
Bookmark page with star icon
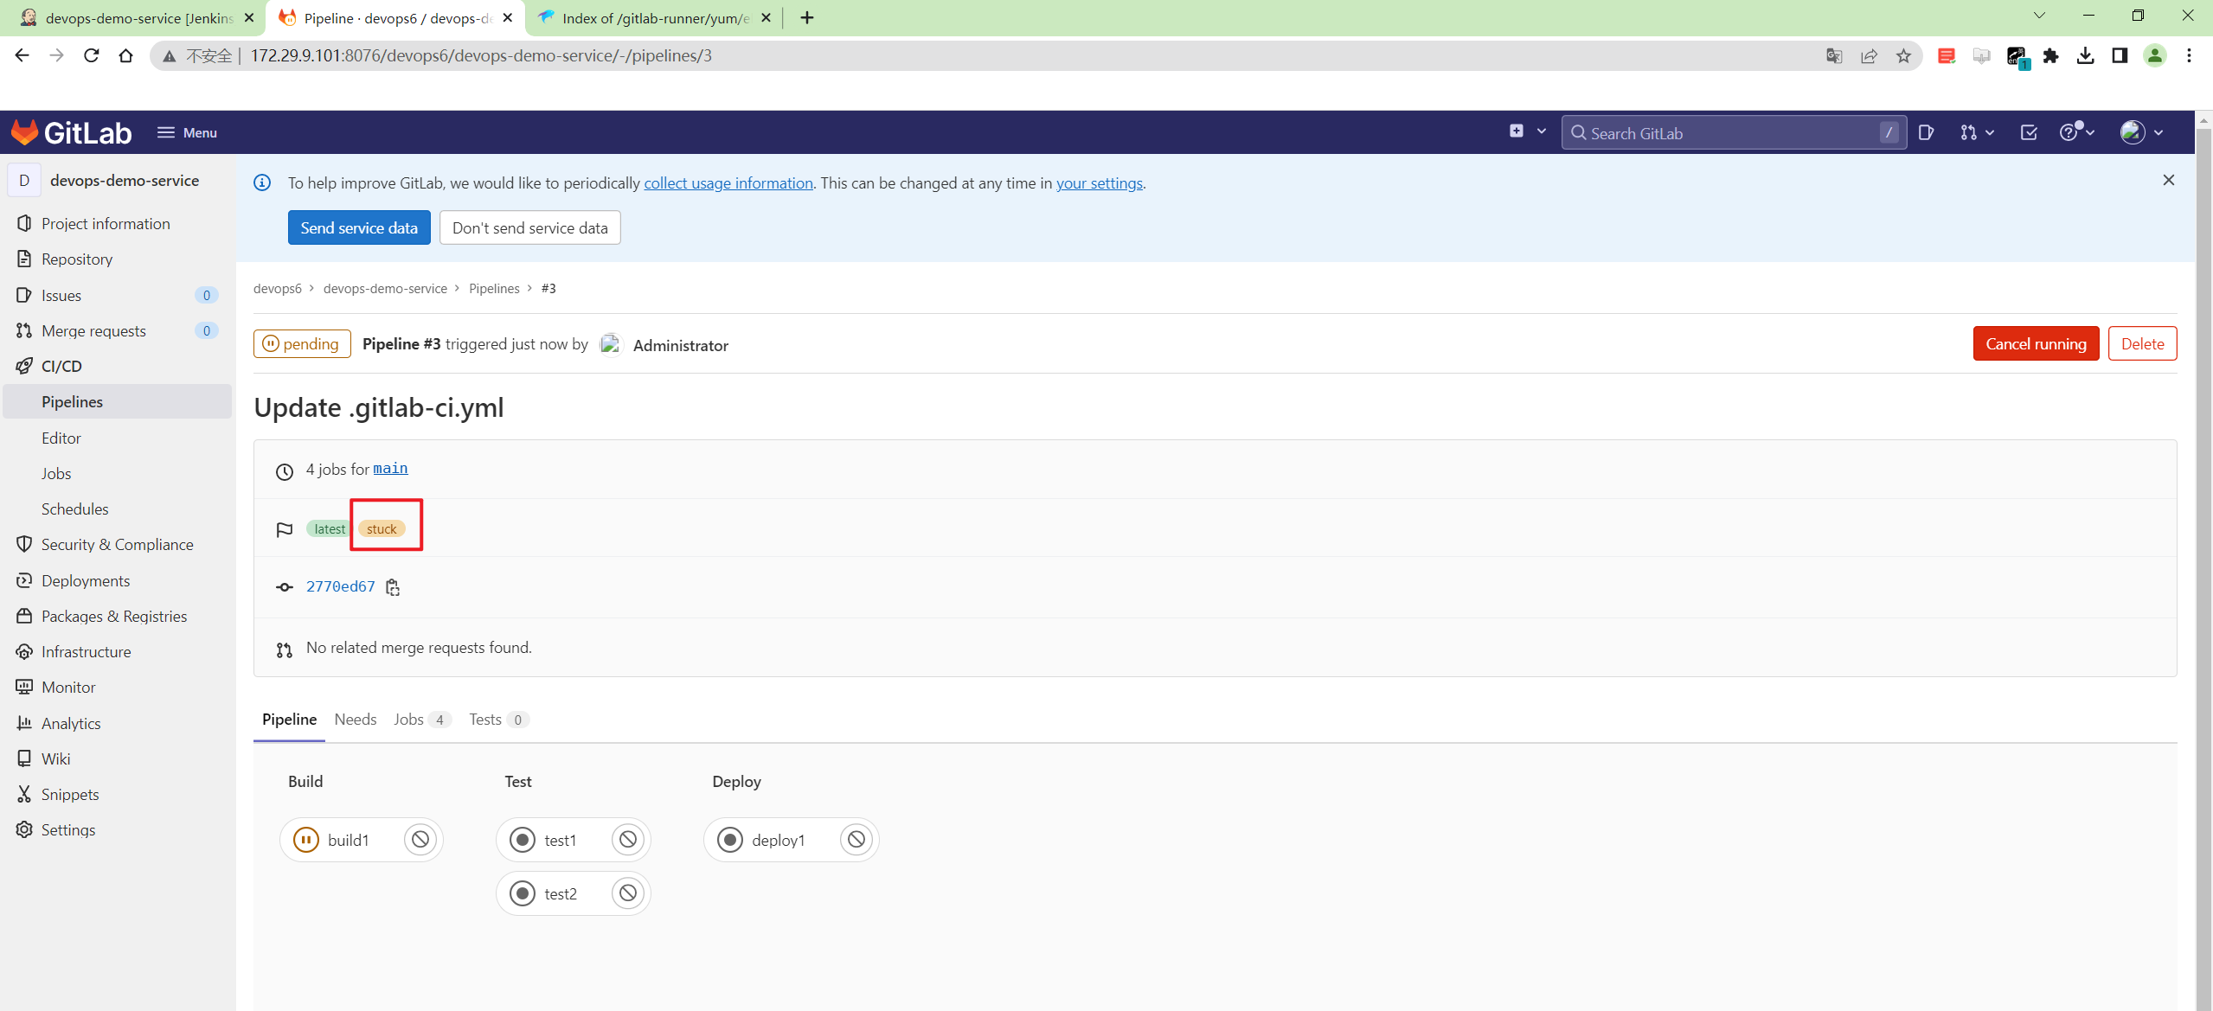pyautogui.click(x=1903, y=56)
